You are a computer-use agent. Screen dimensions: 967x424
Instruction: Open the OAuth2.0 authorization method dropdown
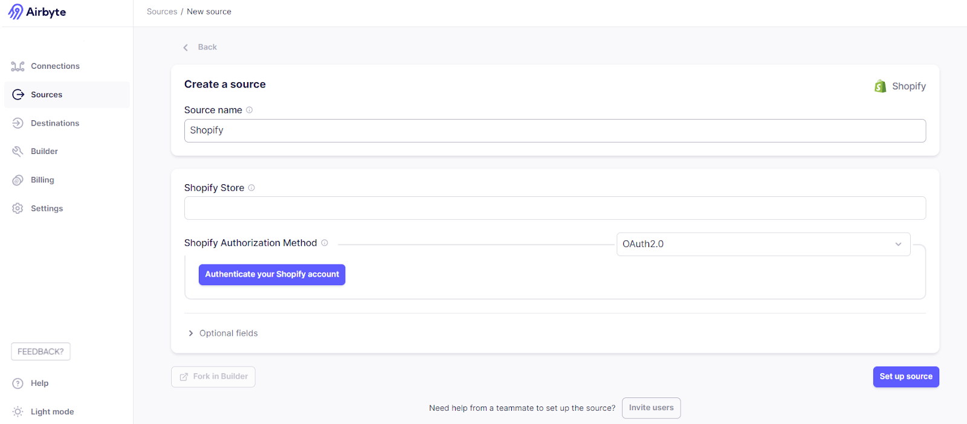[763, 244]
